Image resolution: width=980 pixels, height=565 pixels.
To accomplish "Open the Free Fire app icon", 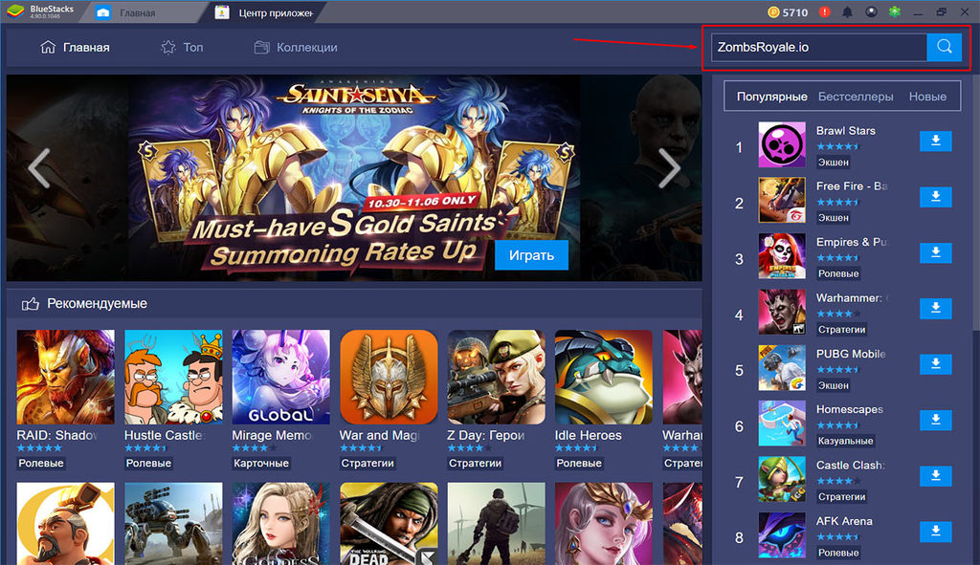I will coord(782,201).
